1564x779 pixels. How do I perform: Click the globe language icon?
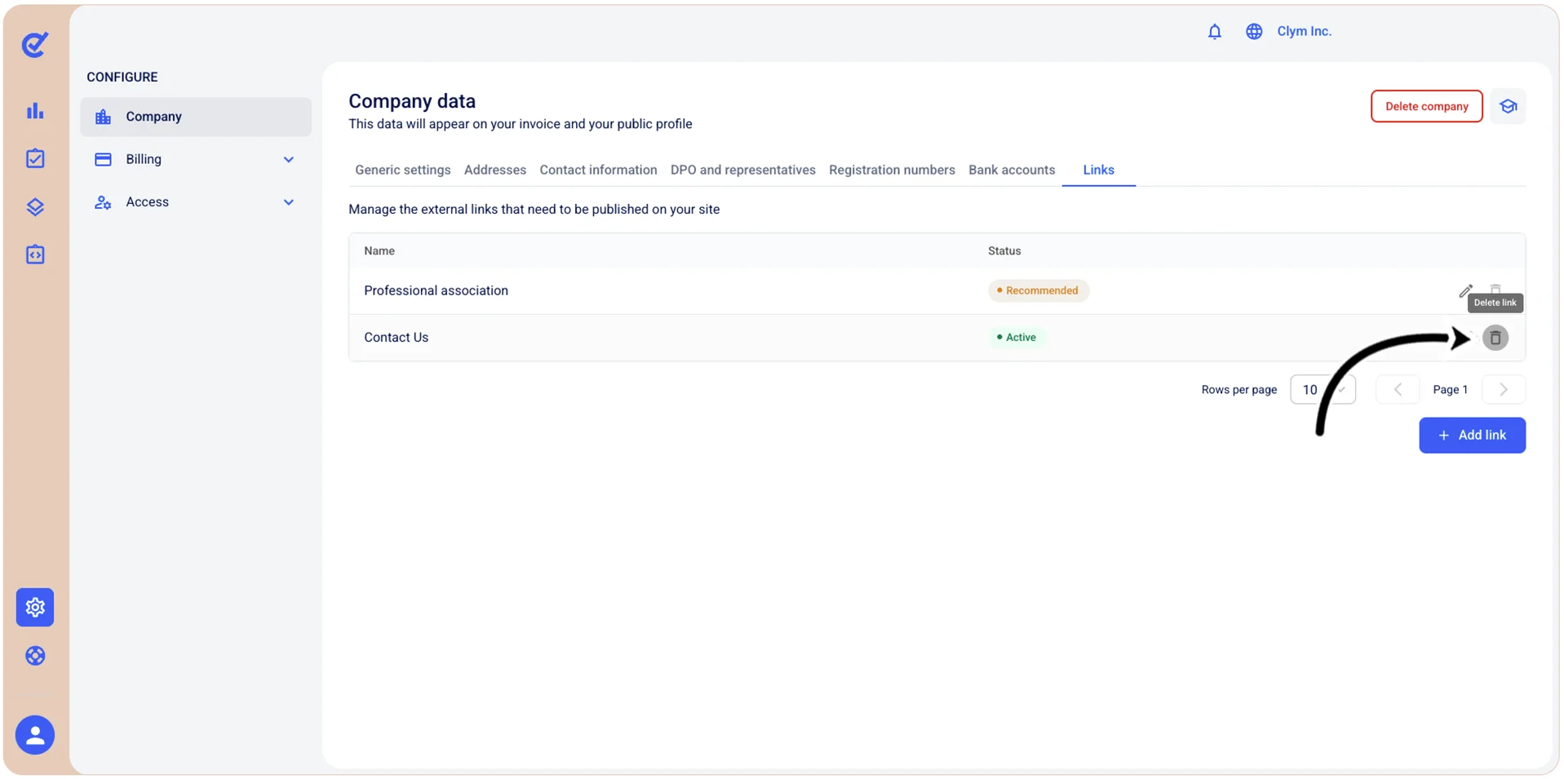point(1254,31)
